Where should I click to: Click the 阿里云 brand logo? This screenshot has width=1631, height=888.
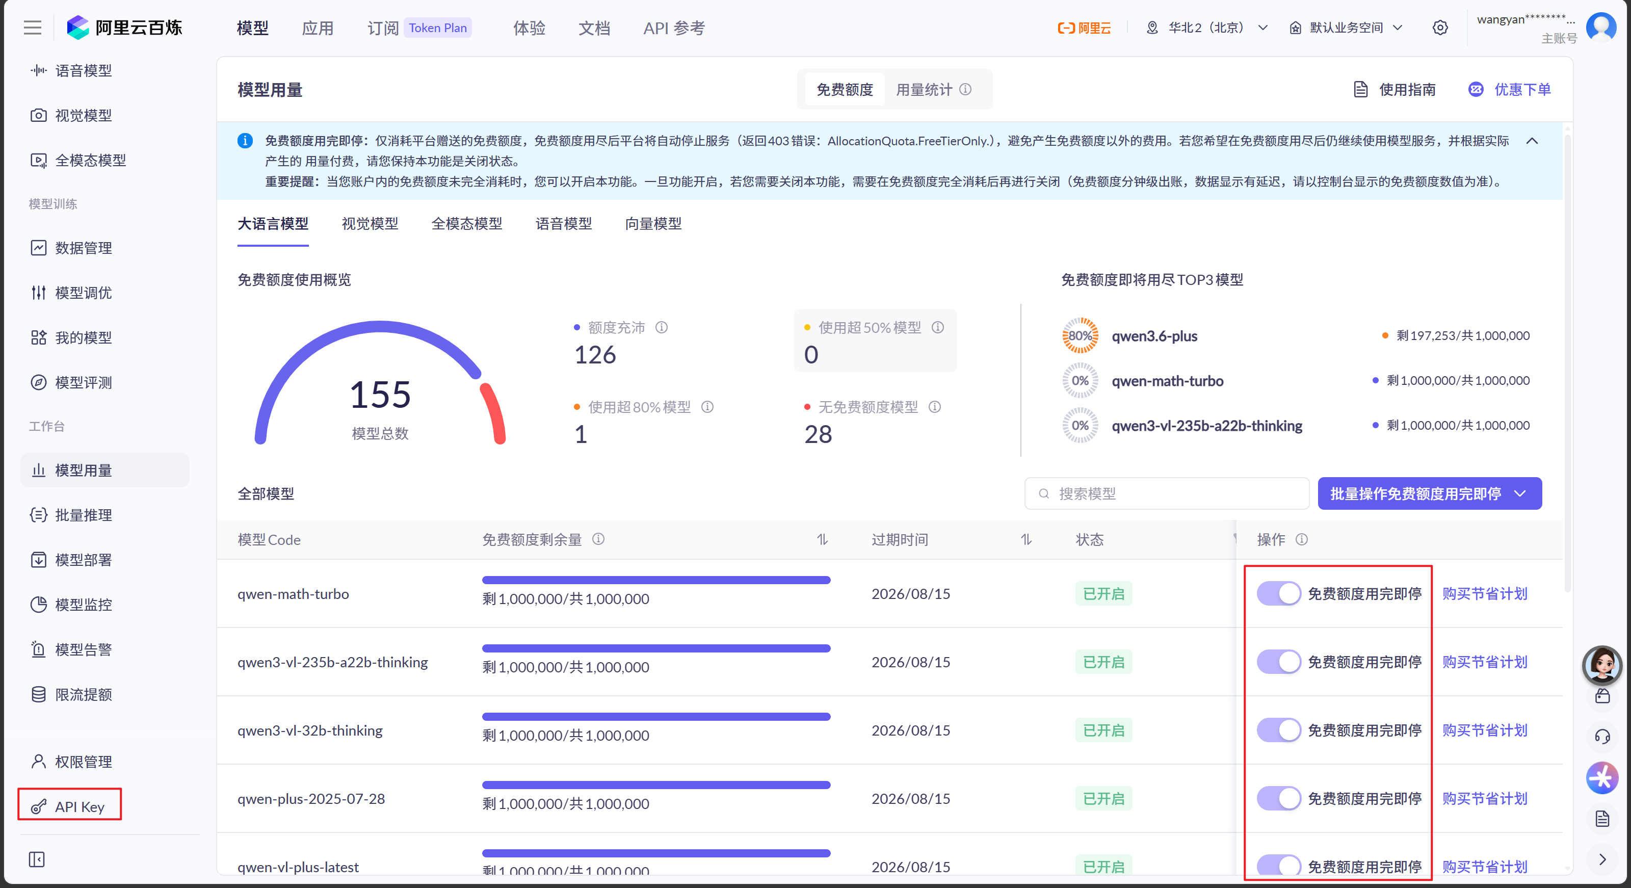pyautogui.click(x=1084, y=28)
